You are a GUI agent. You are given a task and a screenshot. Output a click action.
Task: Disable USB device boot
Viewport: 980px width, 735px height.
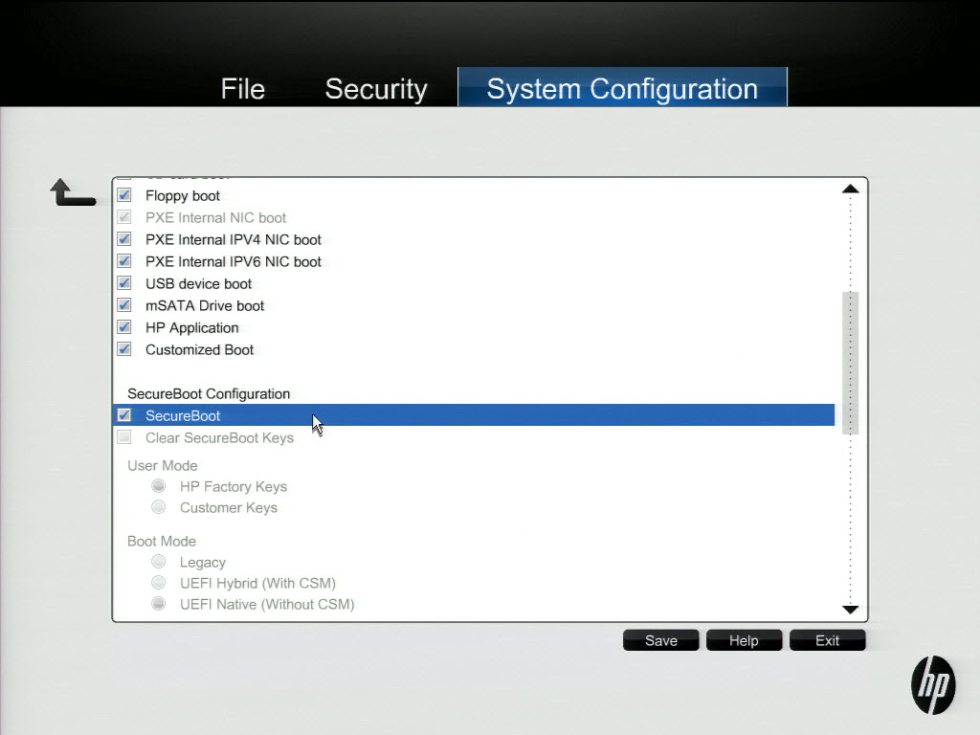pyautogui.click(x=124, y=283)
